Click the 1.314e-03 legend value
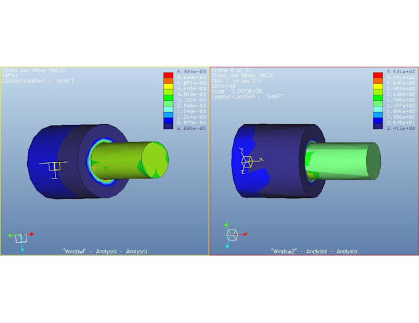The height and width of the screenshot is (323, 419). [x=192, y=117]
